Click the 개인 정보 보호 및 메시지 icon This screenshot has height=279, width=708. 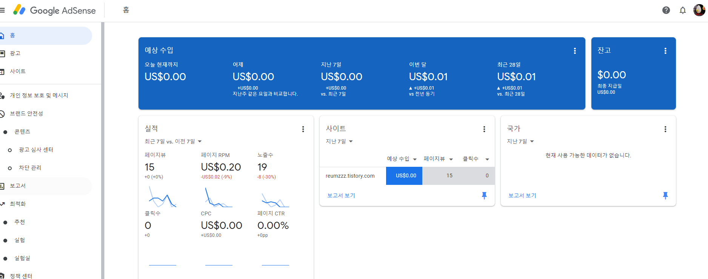2,96
